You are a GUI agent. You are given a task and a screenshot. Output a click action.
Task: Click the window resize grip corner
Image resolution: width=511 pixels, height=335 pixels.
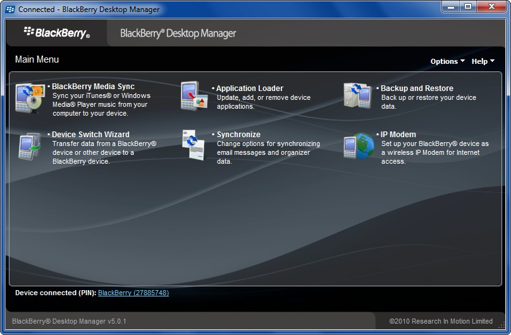click(x=502, y=325)
